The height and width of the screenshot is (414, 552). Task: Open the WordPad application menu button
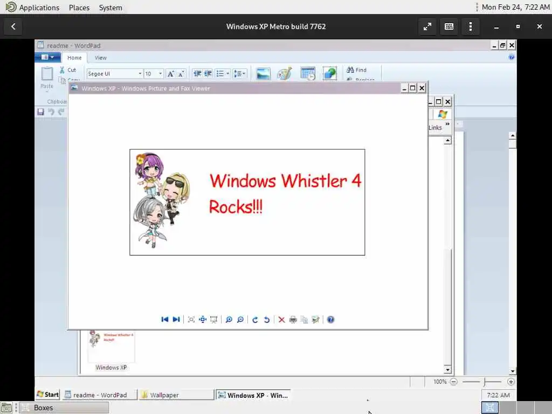(47, 57)
